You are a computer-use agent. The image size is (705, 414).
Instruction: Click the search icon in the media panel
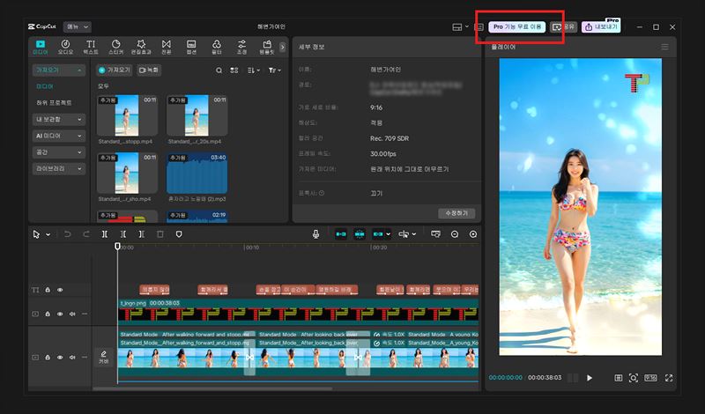[x=219, y=70]
